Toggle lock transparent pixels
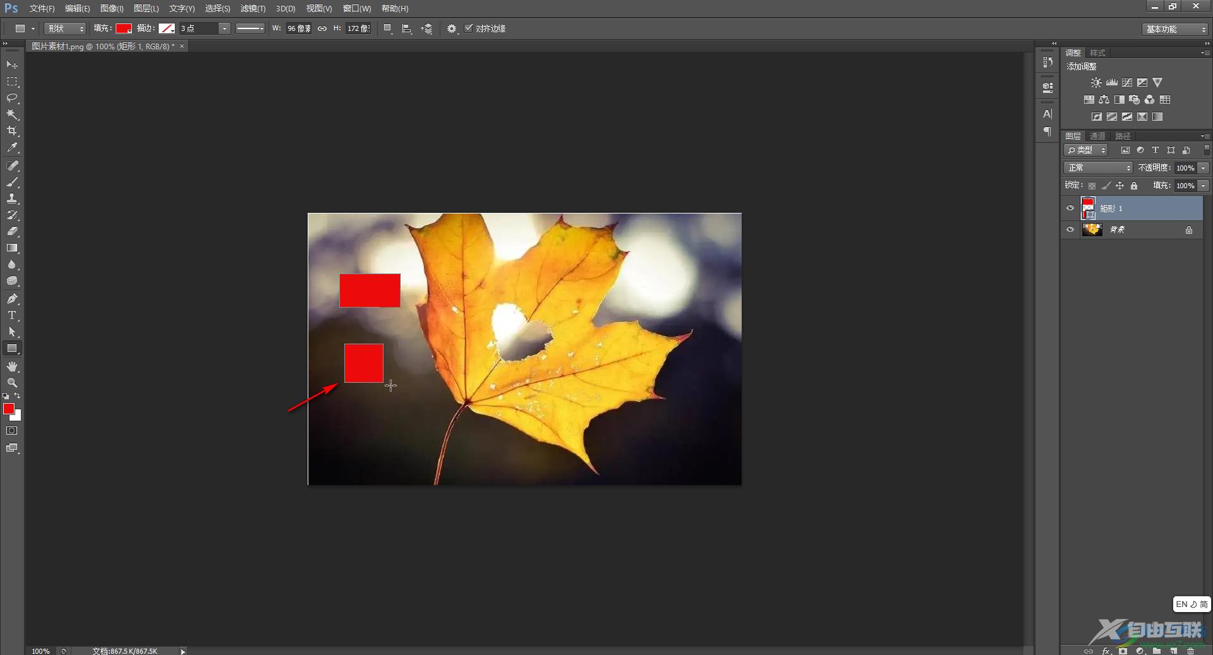The height and width of the screenshot is (655, 1213). 1092,186
